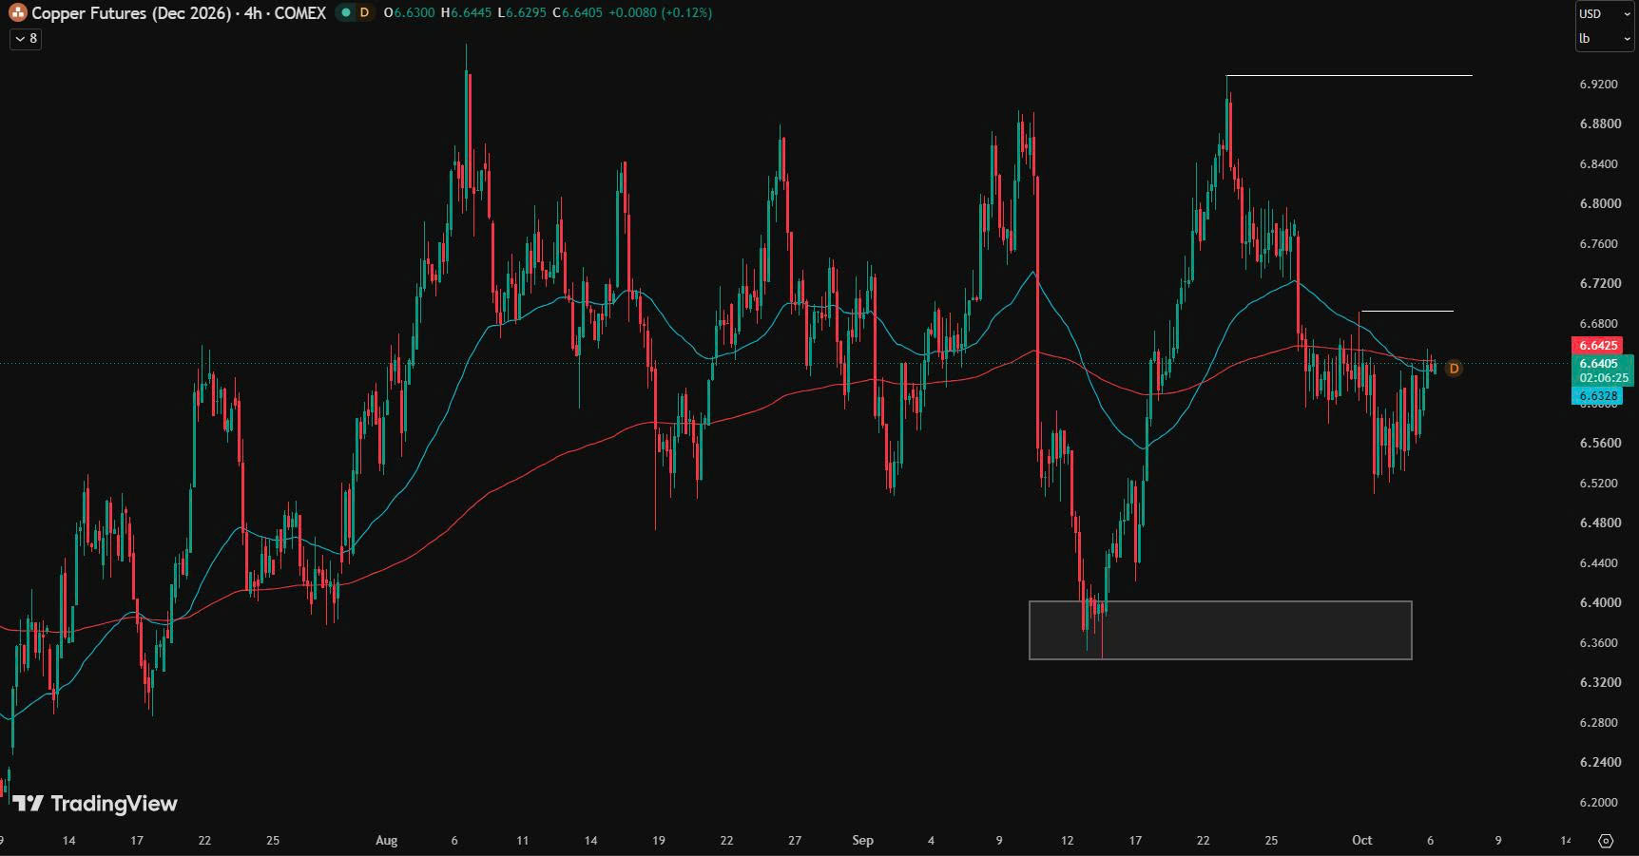Click the close value C6.6405 in header
The height and width of the screenshot is (856, 1639).
point(577,13)
